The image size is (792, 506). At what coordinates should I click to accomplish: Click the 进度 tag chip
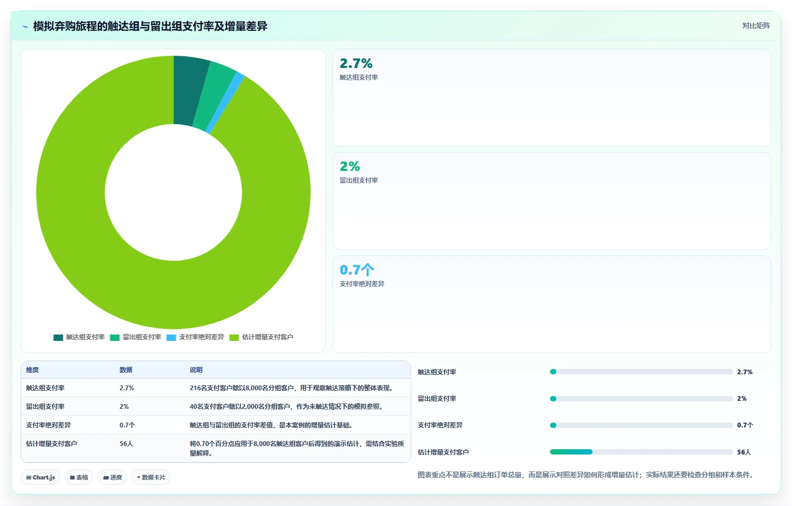pyautogui.click(x=112, y=477)
